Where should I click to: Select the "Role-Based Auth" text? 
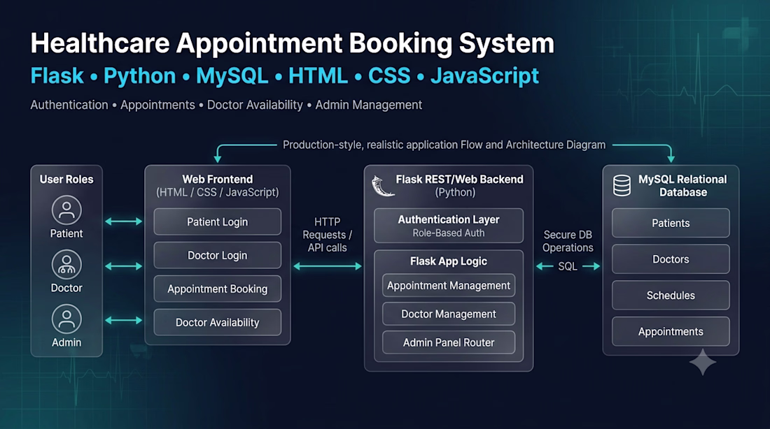(x=449, y=233)
